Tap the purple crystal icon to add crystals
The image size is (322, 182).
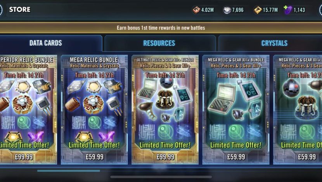point(287,10)
